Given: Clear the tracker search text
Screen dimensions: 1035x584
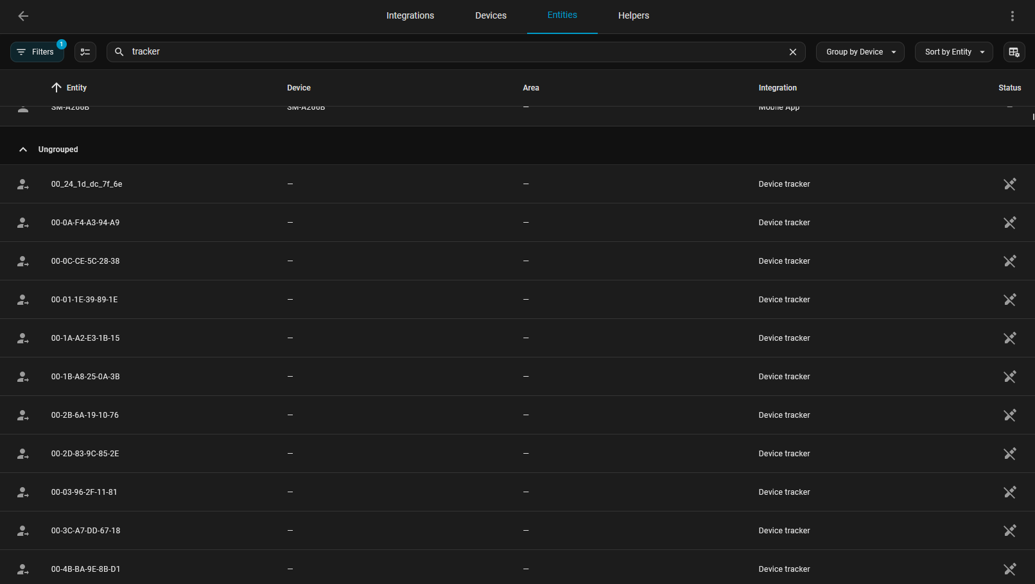Looking at the screenshot, I should click(x=792, y=52).
